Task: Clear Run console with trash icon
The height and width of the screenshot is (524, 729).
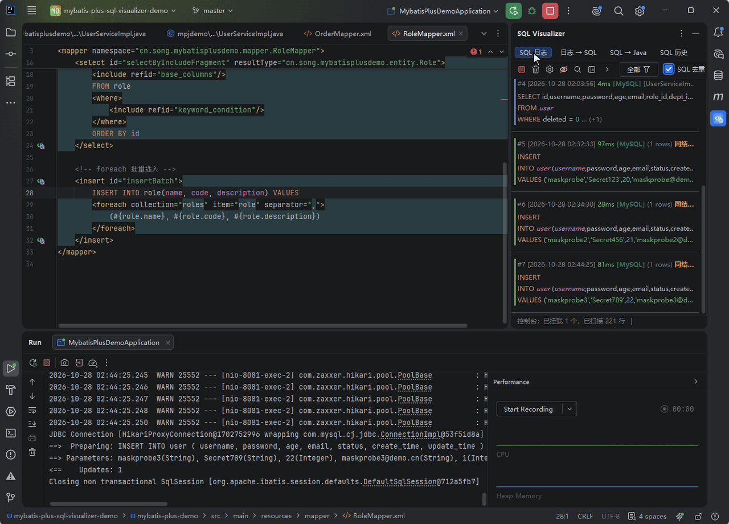Action: click(32, 452)
